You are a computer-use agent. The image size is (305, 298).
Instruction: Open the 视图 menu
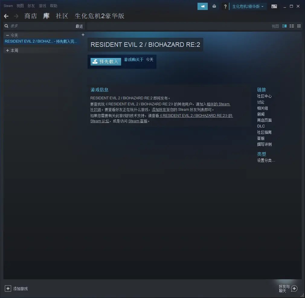[20, 6]
